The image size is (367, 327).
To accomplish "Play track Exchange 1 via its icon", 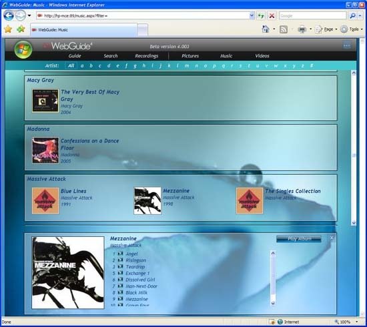I will [x=120, y=273].
